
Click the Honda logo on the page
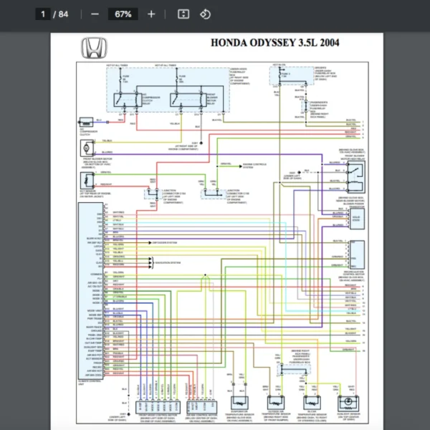click(x=92, y=48)
